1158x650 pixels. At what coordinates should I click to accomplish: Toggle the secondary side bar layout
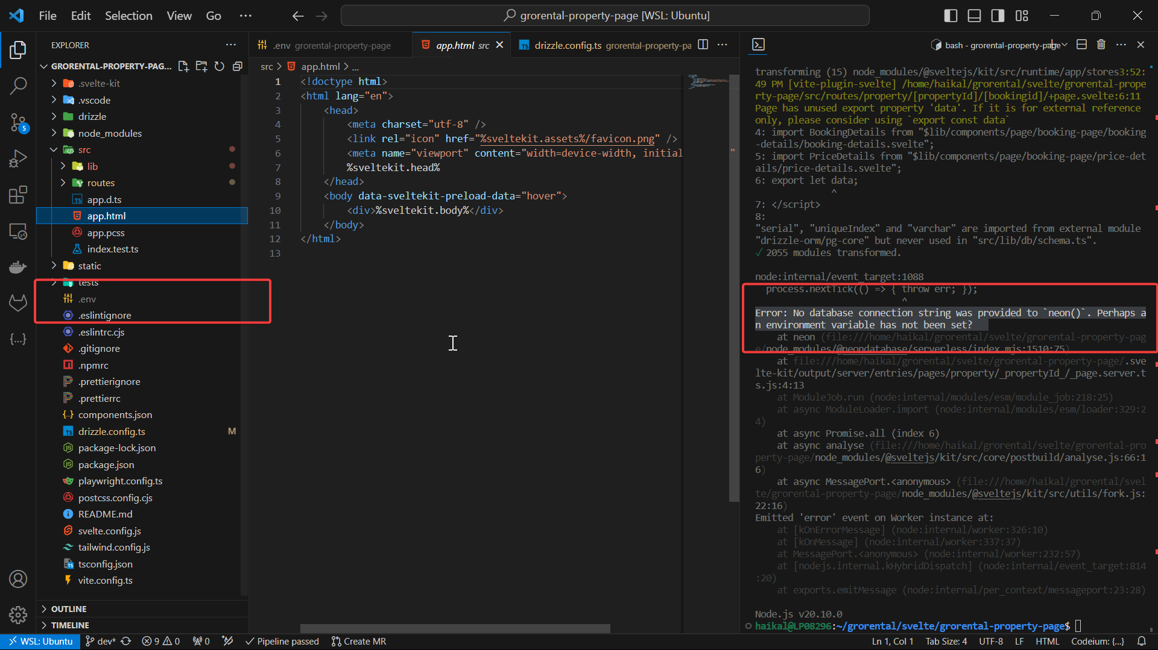tap(998, 16)
